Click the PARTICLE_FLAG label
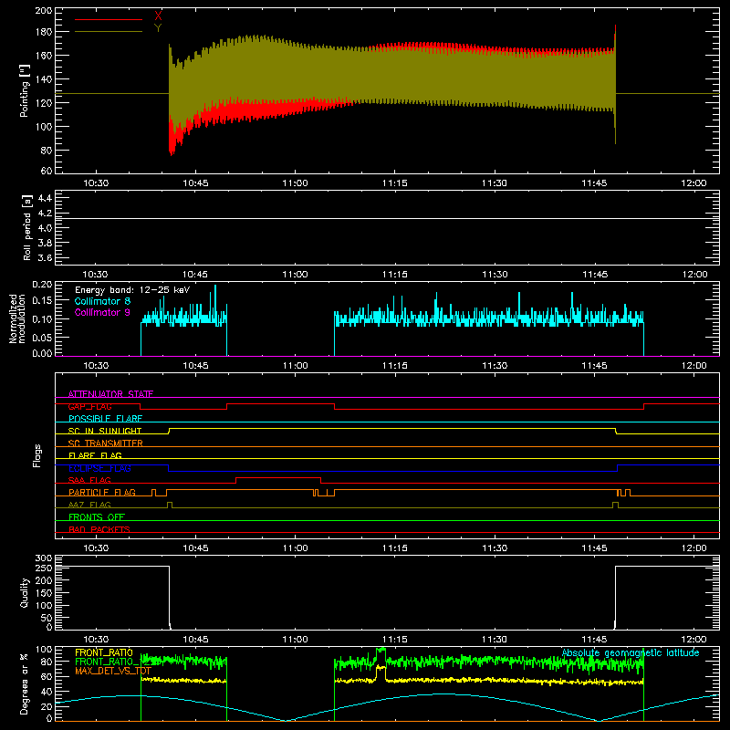The width and height of the screenshot is (730, 730). pyautogui.click(x=102, y=492)
